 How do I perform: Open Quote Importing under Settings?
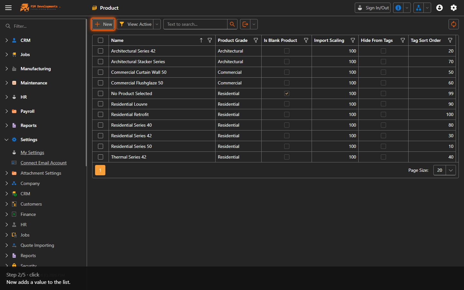click(37, 245)
